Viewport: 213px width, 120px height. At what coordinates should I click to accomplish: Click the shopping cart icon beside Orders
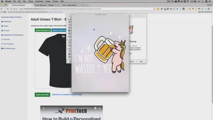[2, 26]
